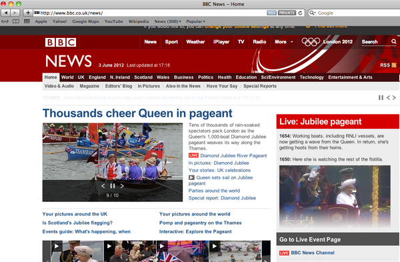Image resolution: width=400 pixels, height=262 pixels.
Task: Click the Queen waving live thumbnail
Action: [x=335, y=196]
